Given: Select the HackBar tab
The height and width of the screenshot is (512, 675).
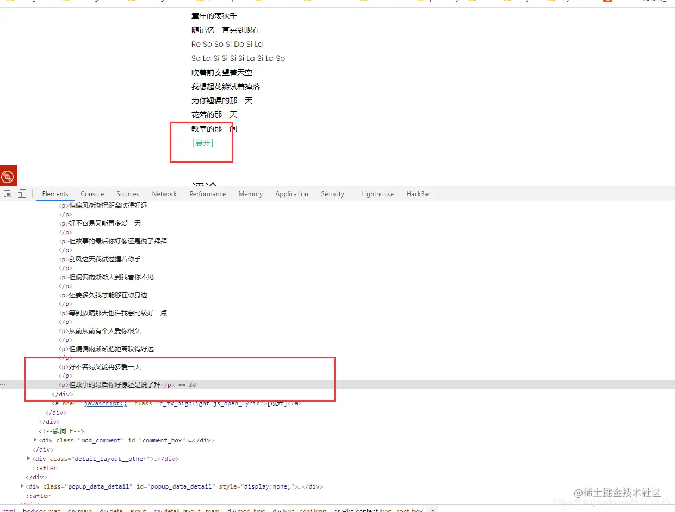Looking at the screenshot, I should tap(418, 193).
